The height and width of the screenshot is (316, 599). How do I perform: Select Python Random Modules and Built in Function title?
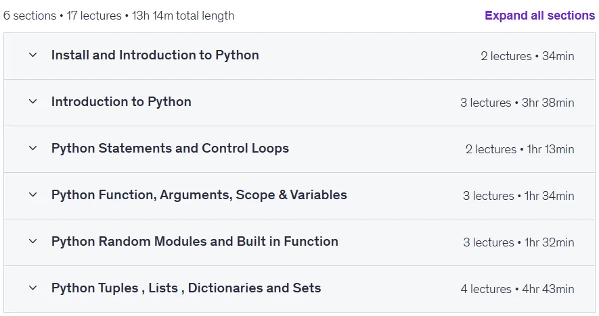195,241
